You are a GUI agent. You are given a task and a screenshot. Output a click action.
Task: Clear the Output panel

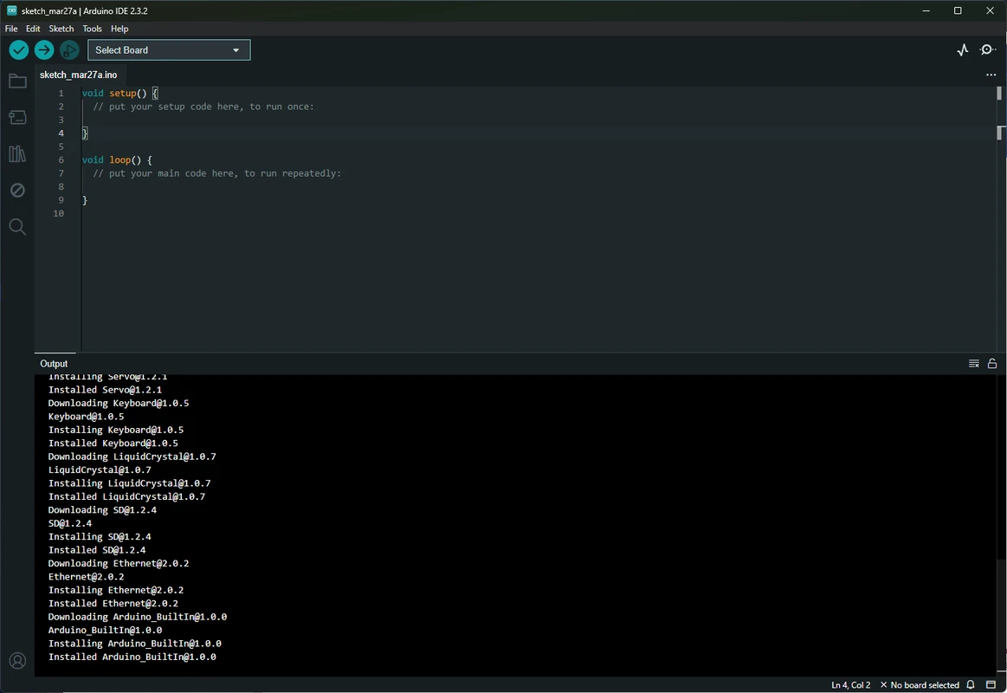(x=973, y=364)
